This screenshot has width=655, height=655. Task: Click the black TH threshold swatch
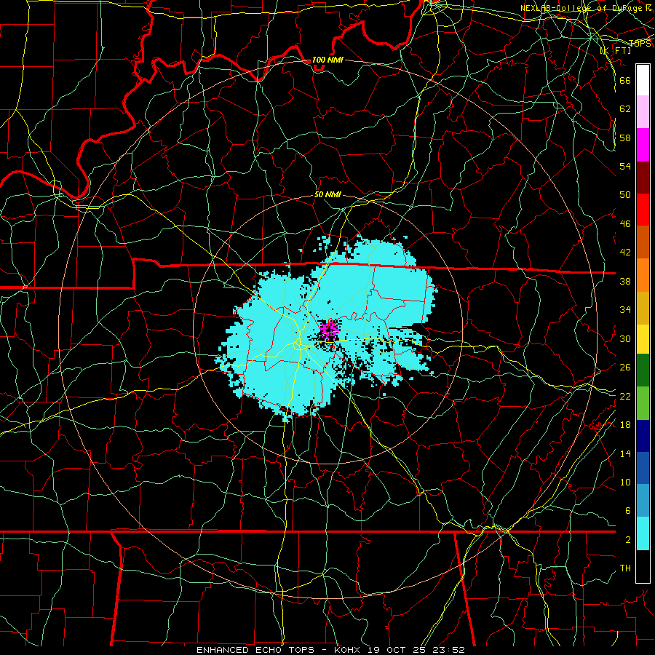click(x=643, y=566)
